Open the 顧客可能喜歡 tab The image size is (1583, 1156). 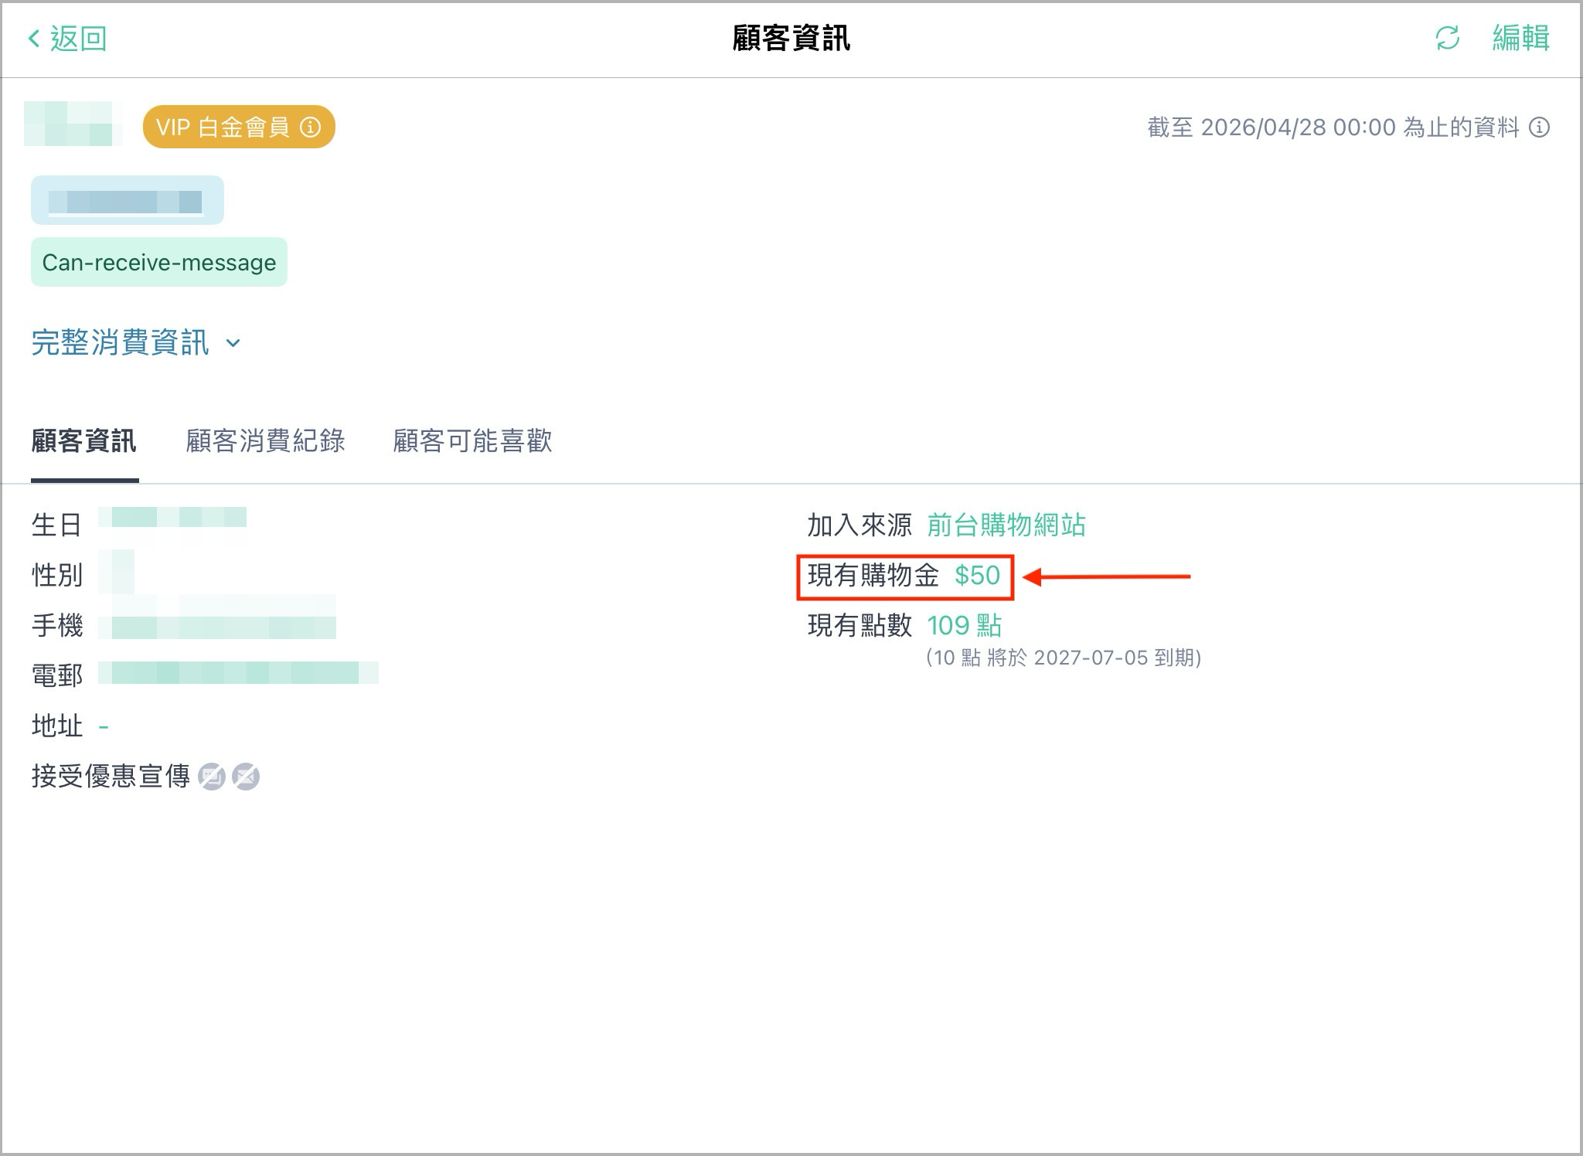tap(472, 441)
